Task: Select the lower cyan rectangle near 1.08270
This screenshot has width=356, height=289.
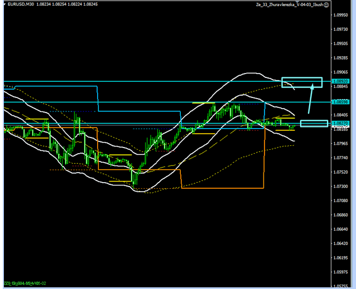Action: (314, 123)
